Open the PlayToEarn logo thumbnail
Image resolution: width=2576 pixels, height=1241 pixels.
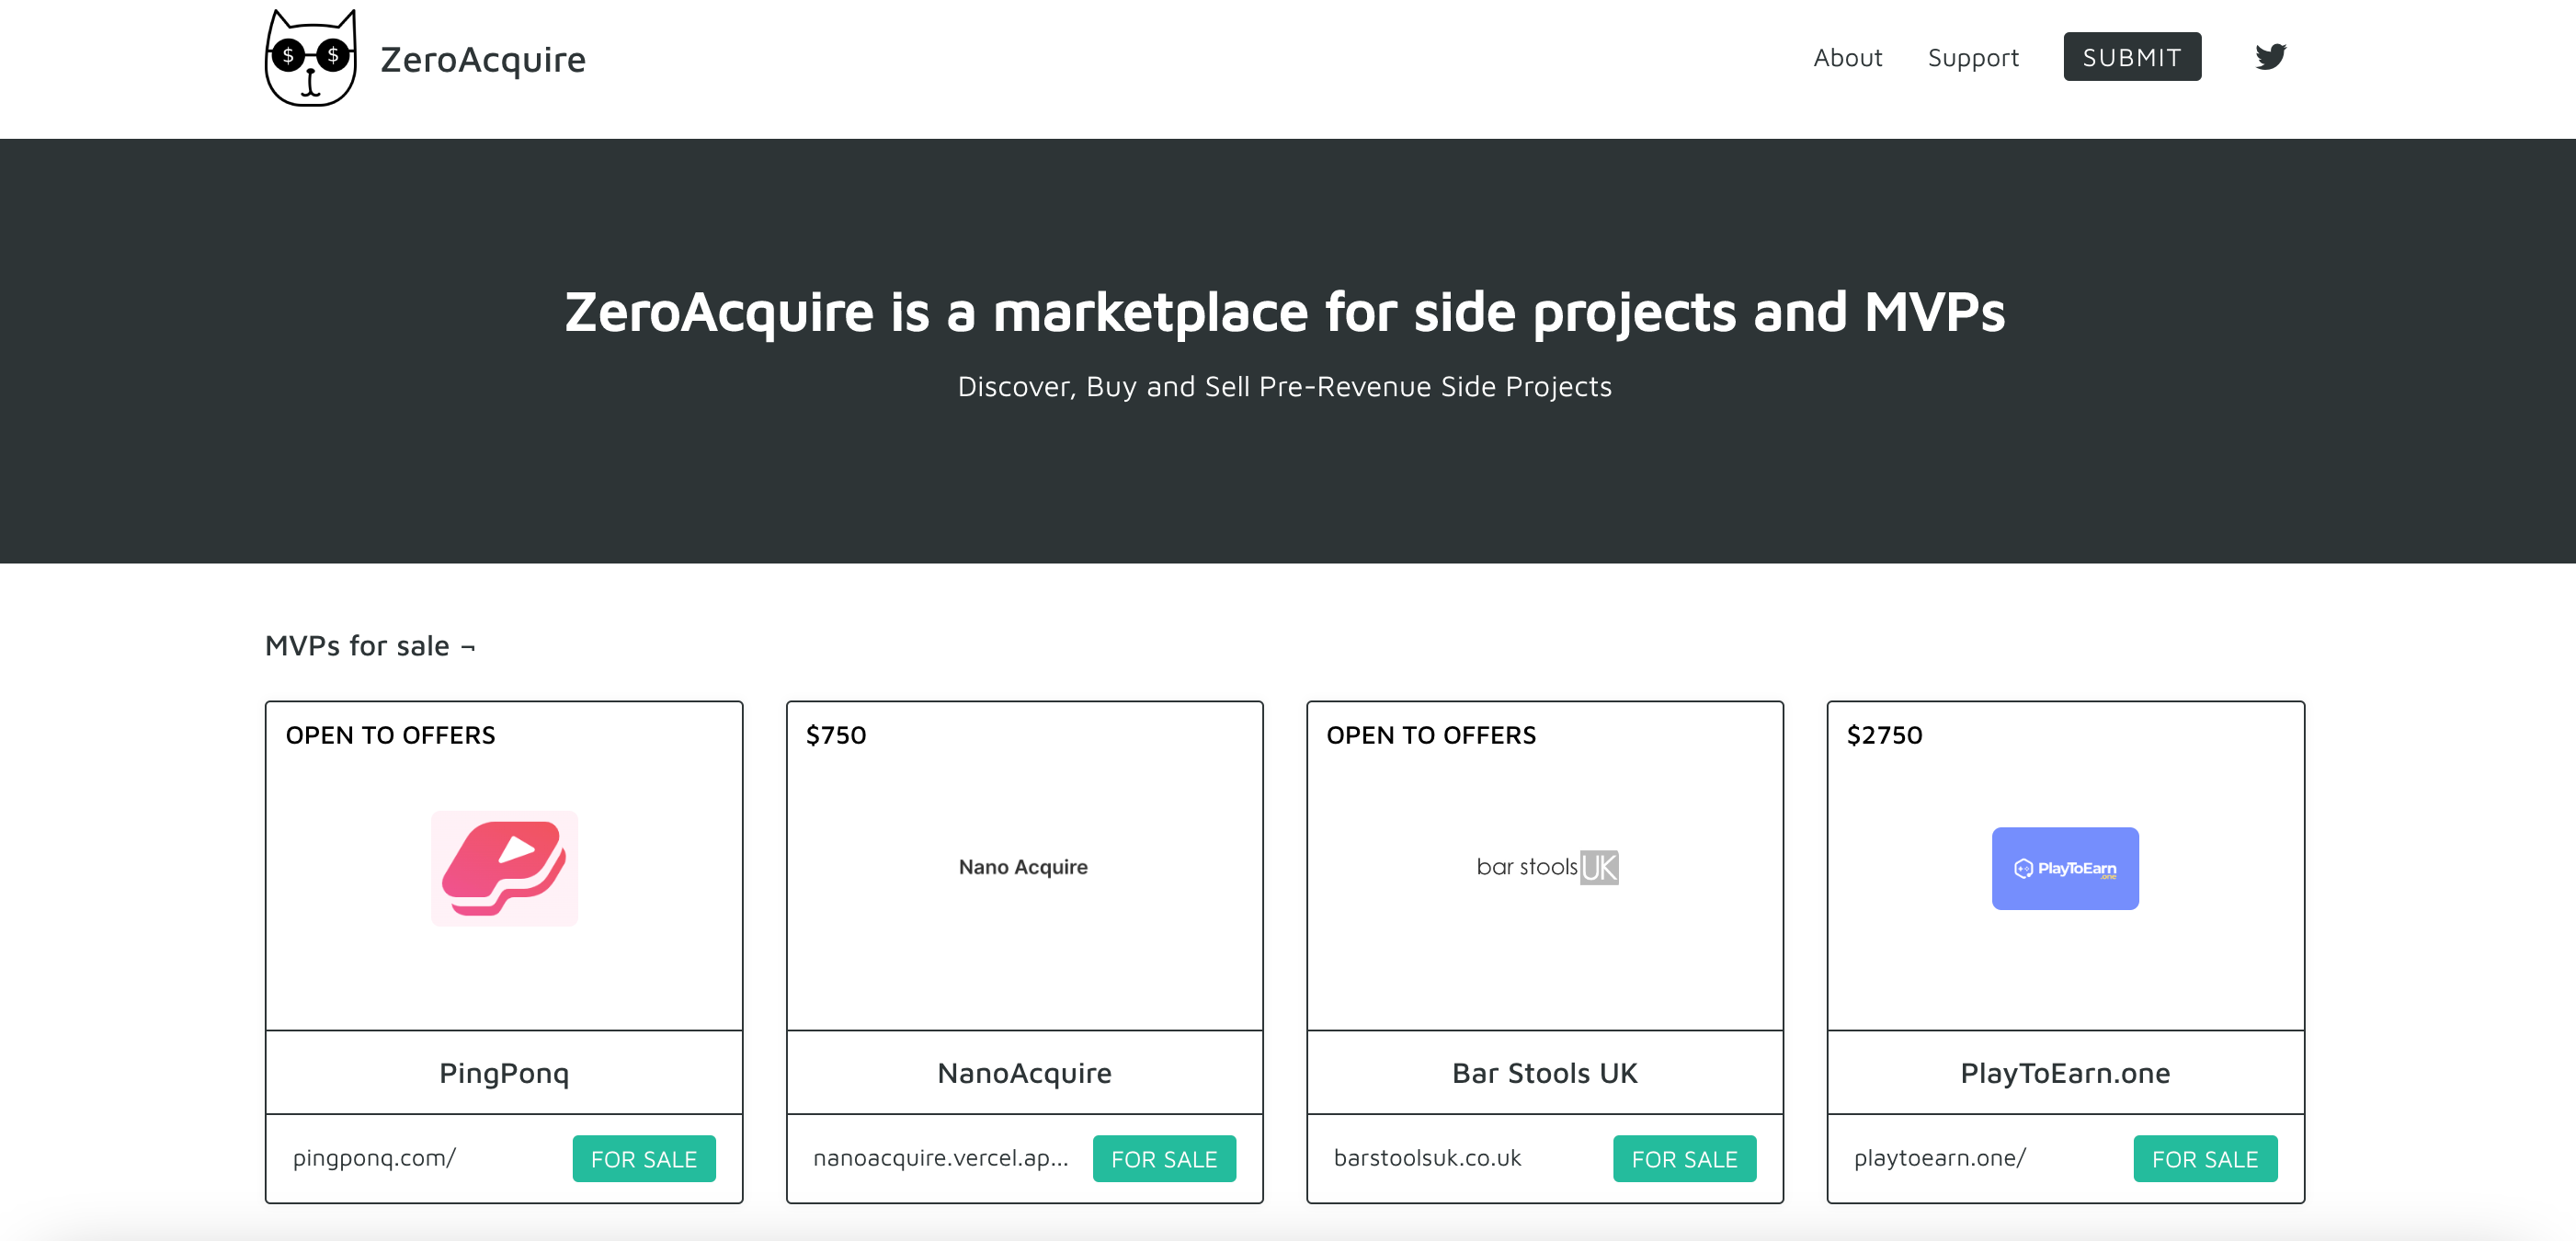click(2065, 868)
